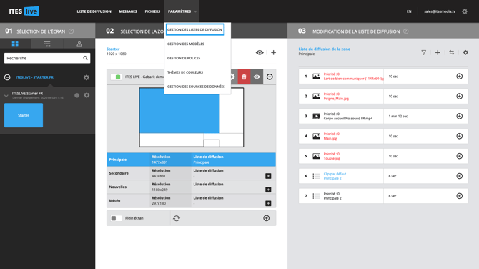Expand clip 7 Principale 2
Image resolution: width=479 pixels, height=269 pixels.
tap(460, 196)
